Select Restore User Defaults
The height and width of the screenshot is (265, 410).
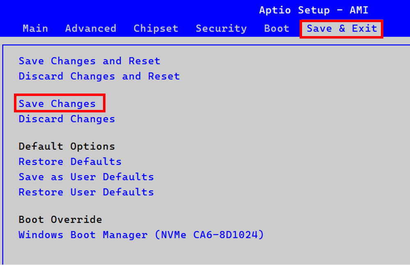(86, 192)
